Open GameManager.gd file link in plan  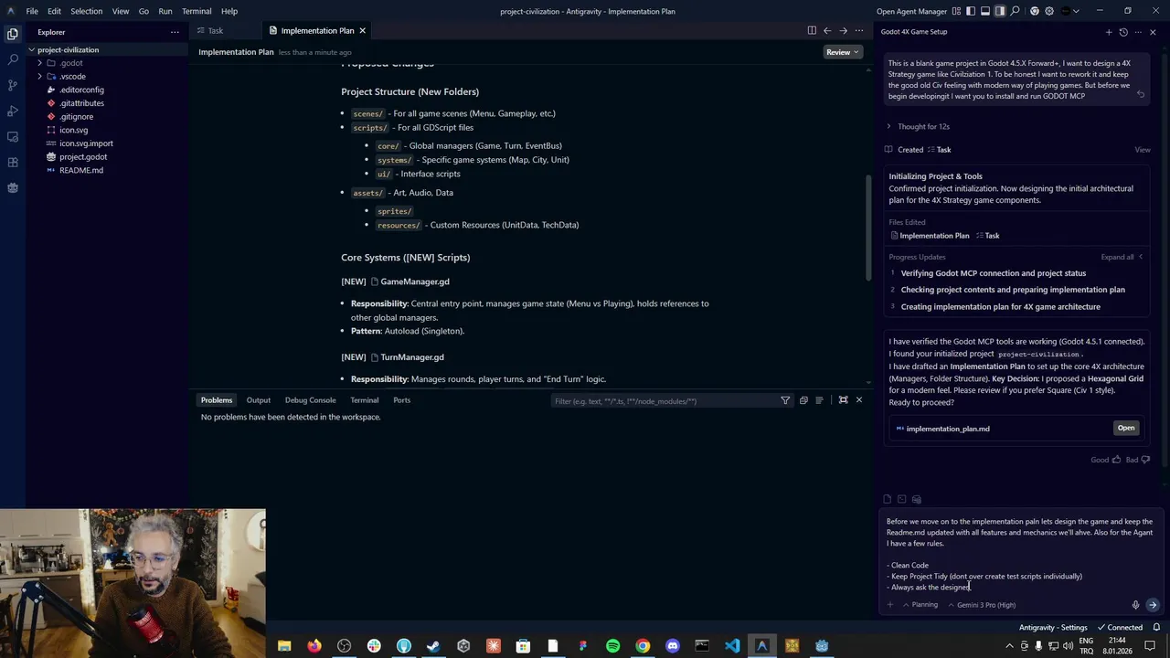click(x=409, y=281)
